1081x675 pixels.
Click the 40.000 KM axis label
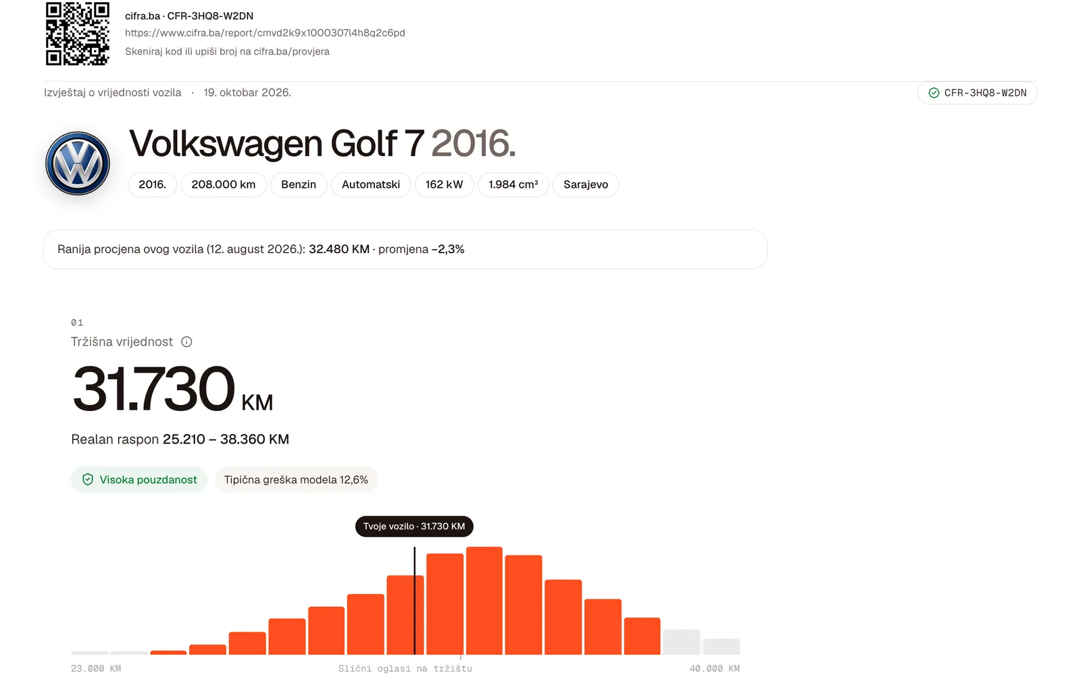coord(715,668)
